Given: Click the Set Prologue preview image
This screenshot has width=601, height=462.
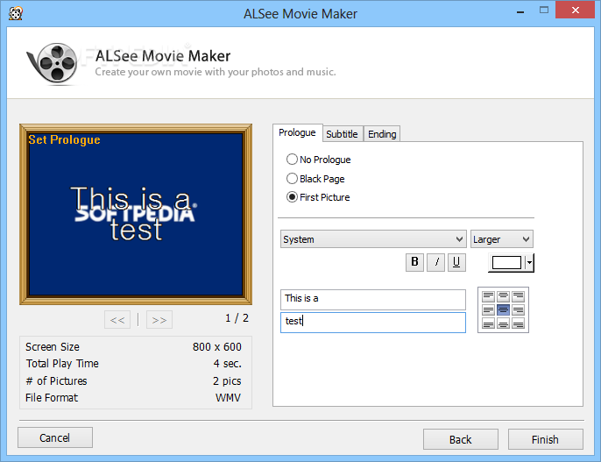Looking at the screenshot, I should (136, 214).
